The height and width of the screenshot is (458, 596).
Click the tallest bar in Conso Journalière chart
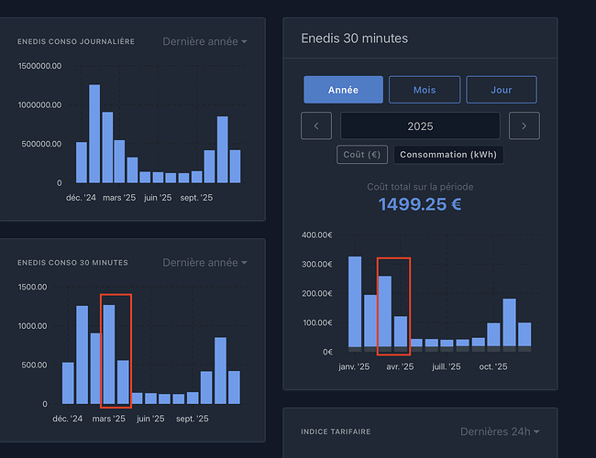[94, 134]
